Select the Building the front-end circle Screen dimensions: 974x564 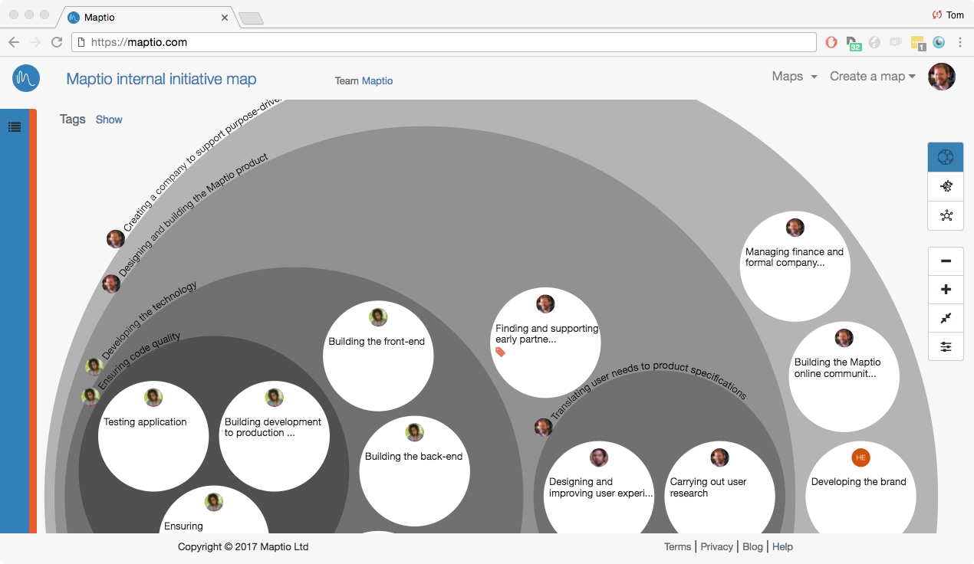[x=378, y=356]
